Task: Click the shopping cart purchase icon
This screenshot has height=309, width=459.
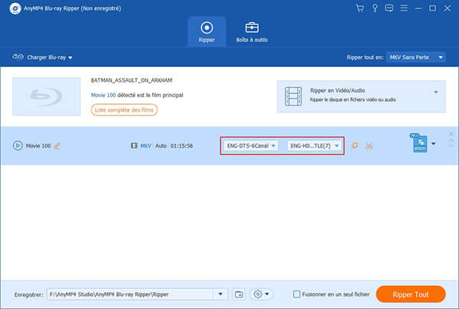Action: [359, 8]
